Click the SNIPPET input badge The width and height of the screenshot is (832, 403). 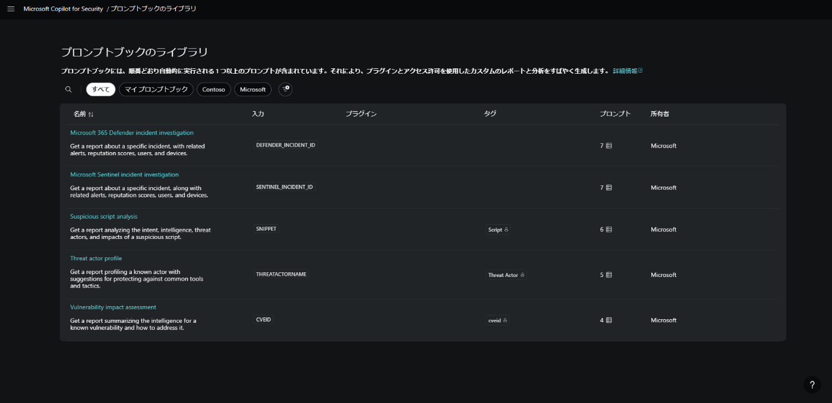coord(266,228)
